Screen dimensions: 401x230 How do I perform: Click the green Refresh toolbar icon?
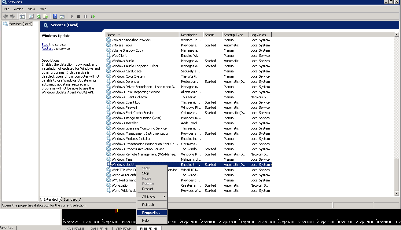tap(39, 16)
